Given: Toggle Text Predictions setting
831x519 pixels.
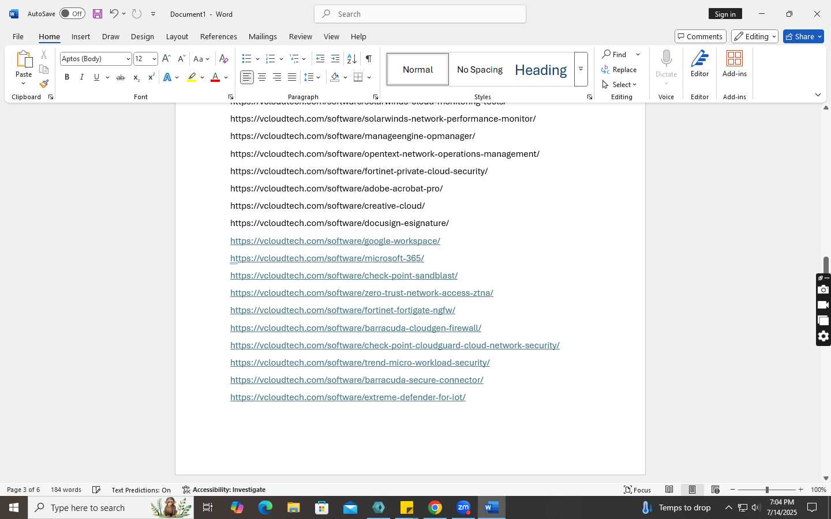Looking at the screenshot, I should (141, 490).
